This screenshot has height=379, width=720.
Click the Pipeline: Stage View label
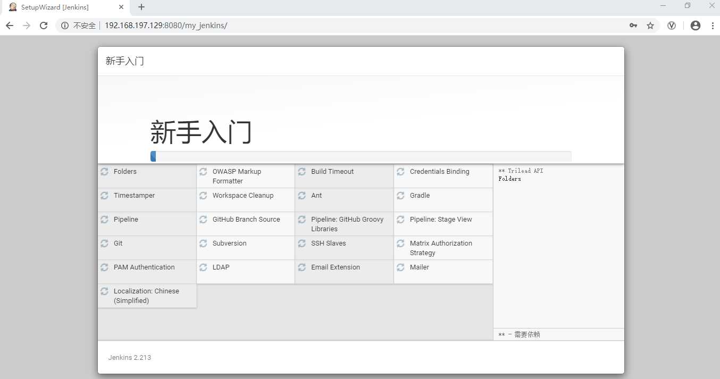[x=441, y=220]
